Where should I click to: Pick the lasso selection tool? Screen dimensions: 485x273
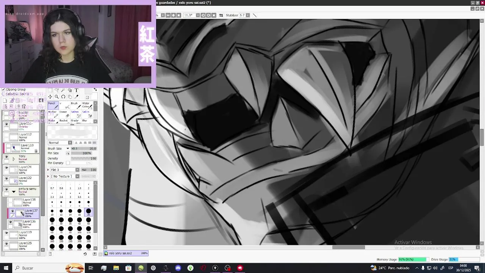[56, 90]
